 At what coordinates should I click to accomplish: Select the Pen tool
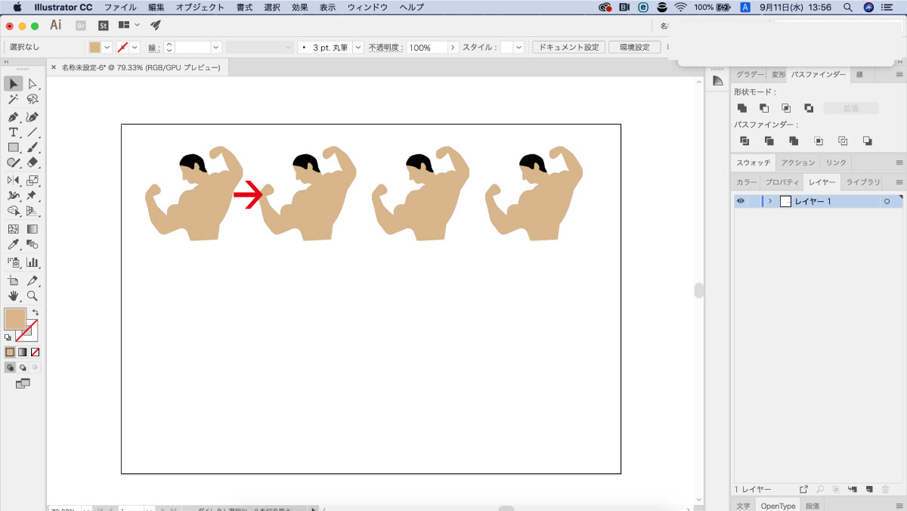coord(14,117)
